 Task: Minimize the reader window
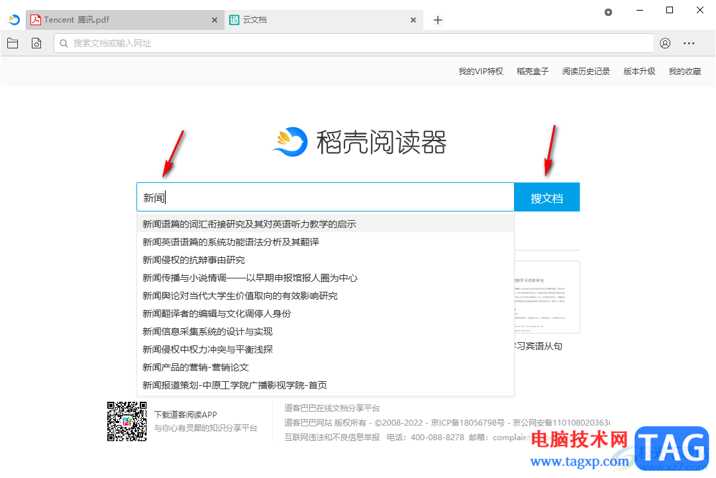click(x=640, y=10)
